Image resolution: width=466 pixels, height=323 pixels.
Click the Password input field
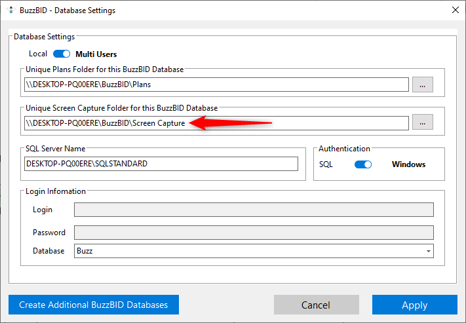coord(254,233)
